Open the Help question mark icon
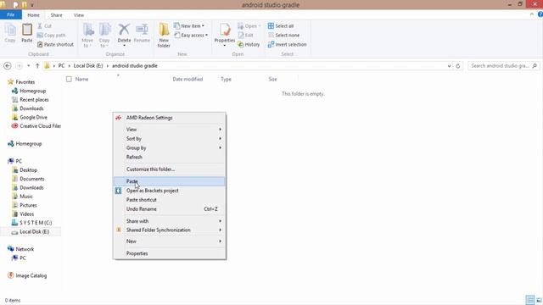This screenshot has width=543, height=305. coord(540,14)
